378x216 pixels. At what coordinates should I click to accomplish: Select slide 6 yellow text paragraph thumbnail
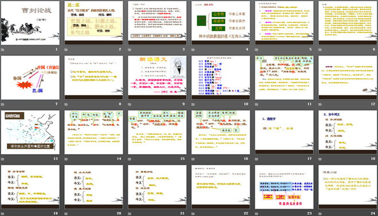pos(348,23)
